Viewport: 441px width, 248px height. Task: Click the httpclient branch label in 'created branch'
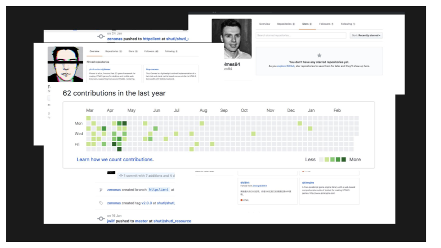pyautogui.click(x=158, y=190)
